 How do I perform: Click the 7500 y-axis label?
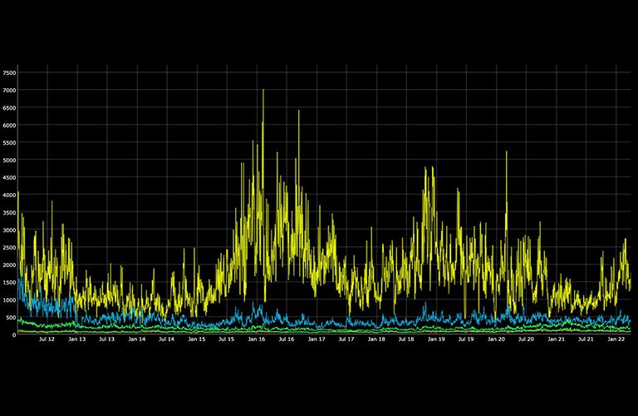[9, 72]
